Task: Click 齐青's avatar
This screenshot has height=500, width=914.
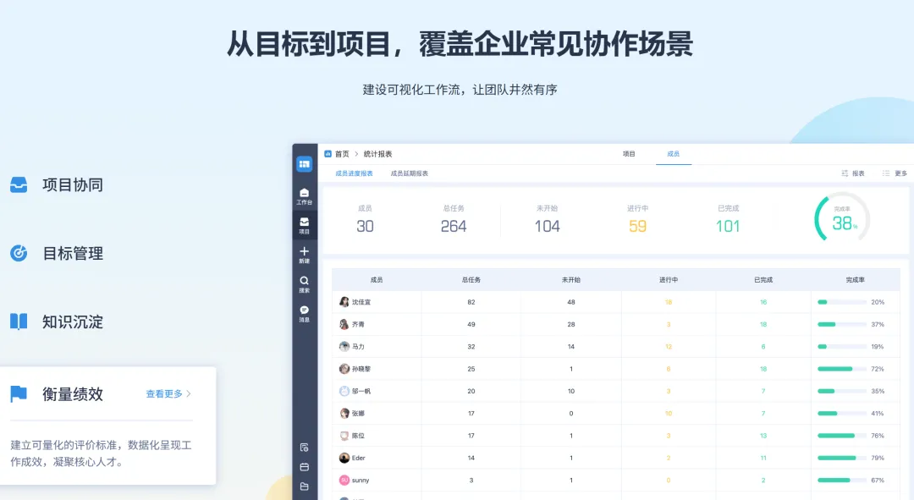Action: [x=344, y=324]
